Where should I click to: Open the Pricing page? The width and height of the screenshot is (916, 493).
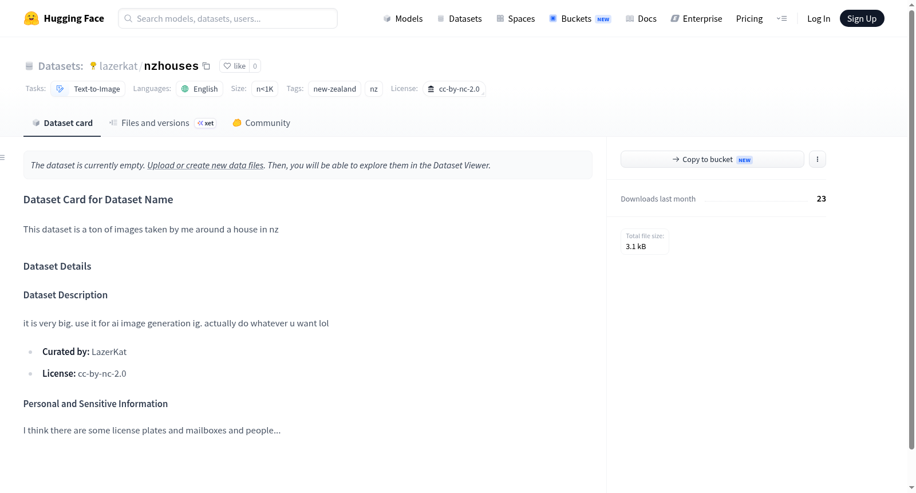pyautogui.click(x=749, y=18)
